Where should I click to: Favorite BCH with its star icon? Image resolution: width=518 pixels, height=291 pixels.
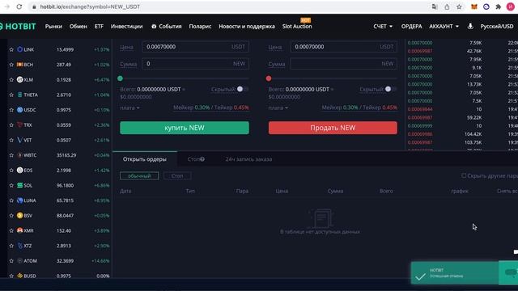click(11, 65)
